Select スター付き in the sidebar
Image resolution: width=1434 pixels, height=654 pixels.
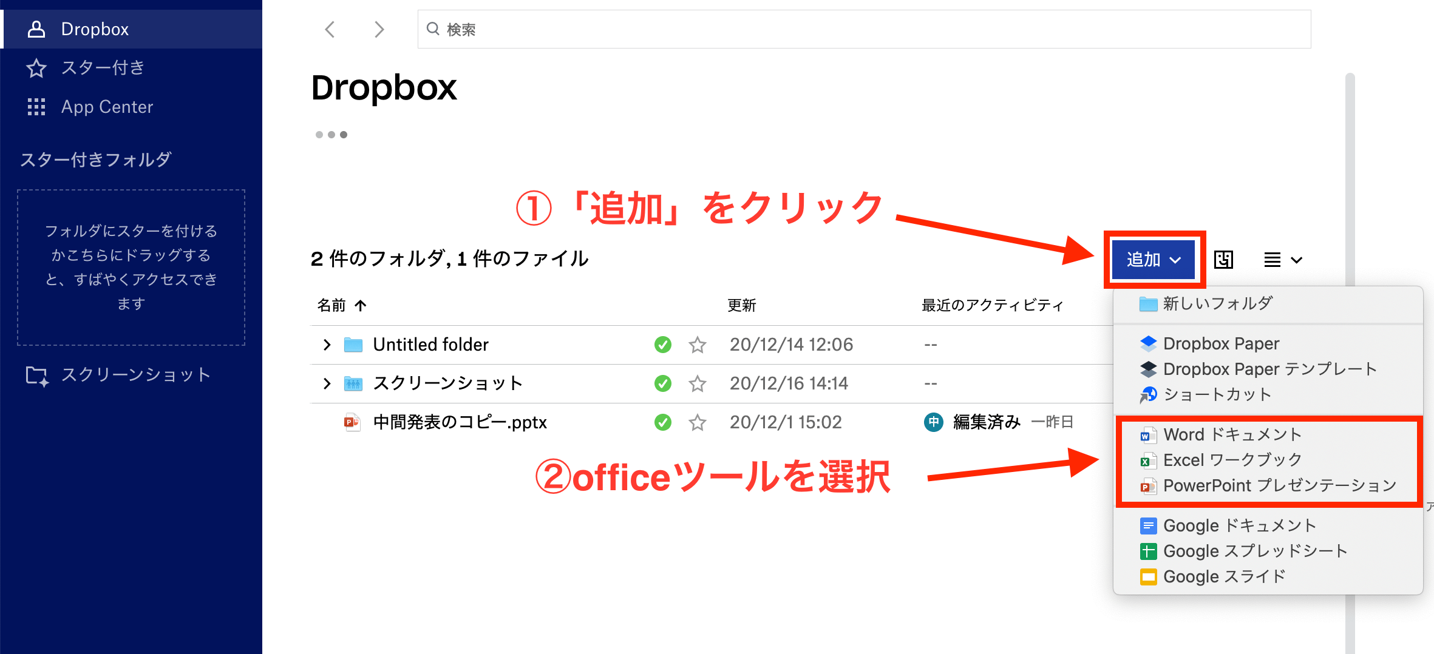(x=102, y=68)
